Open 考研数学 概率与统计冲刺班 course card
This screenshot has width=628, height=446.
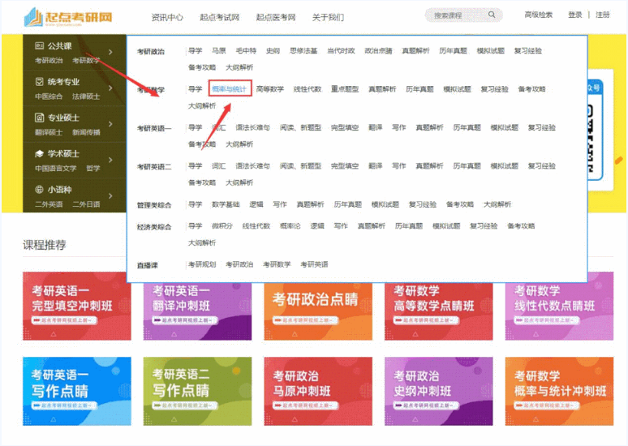[x=559, y=391]
